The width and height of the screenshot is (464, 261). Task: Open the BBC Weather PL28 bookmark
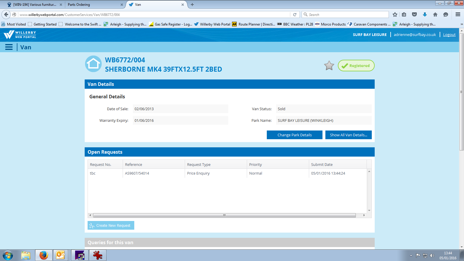(295, 24)
